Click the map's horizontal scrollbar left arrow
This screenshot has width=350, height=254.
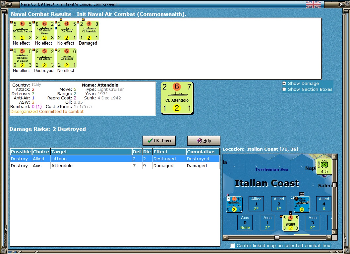click(225, 237)
